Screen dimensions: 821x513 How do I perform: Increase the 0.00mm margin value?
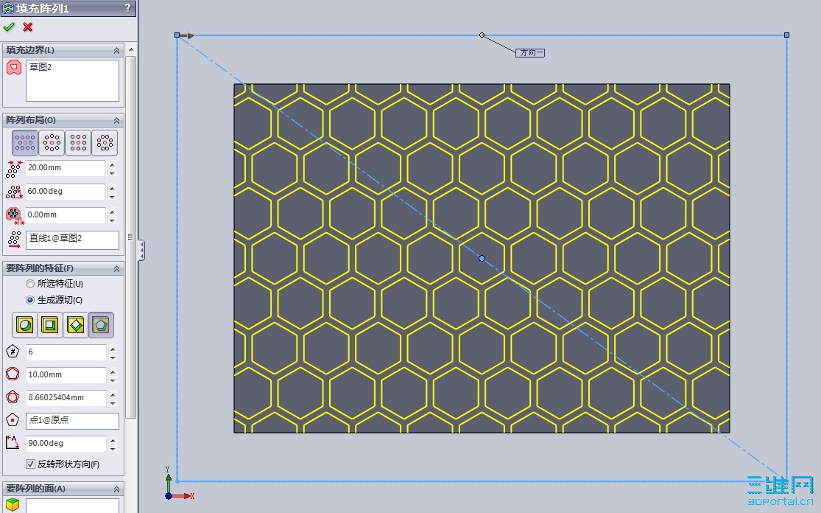point(113,212)
